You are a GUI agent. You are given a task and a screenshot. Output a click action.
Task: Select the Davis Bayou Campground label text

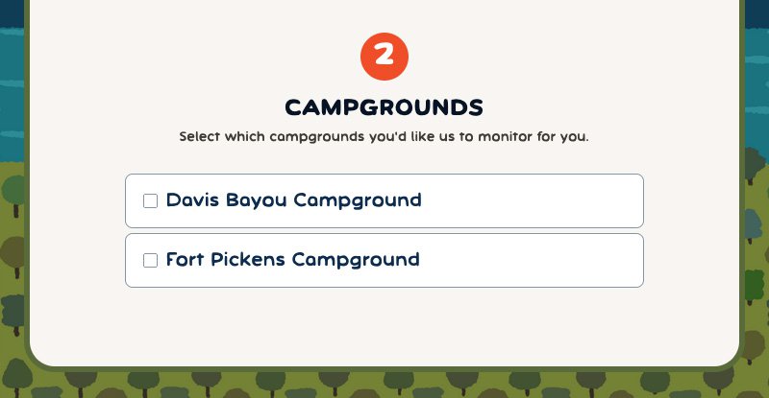point(294,200)
